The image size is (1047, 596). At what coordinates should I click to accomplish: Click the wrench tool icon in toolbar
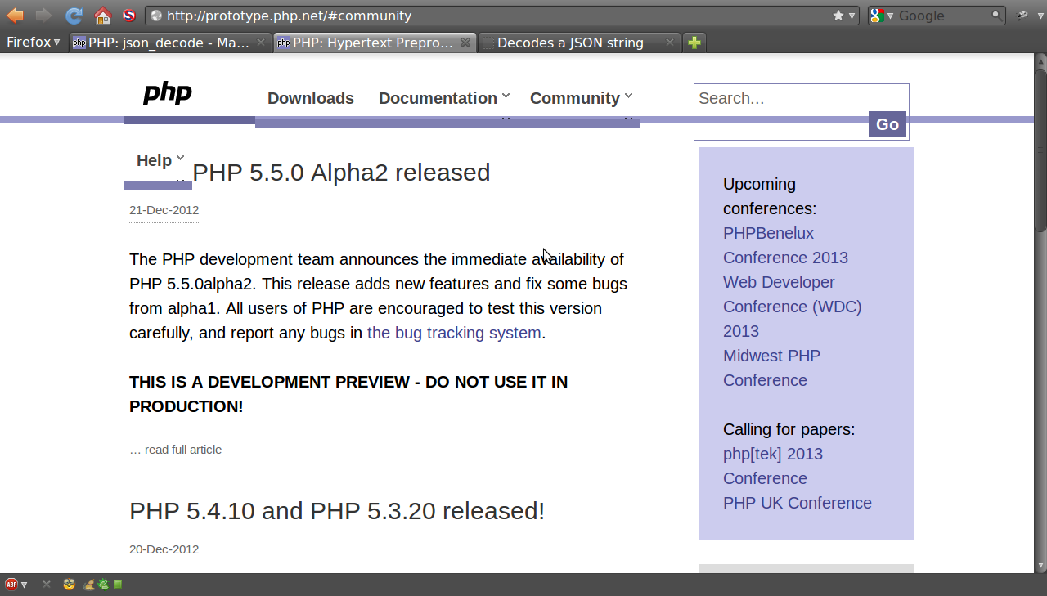(1022, 16)
